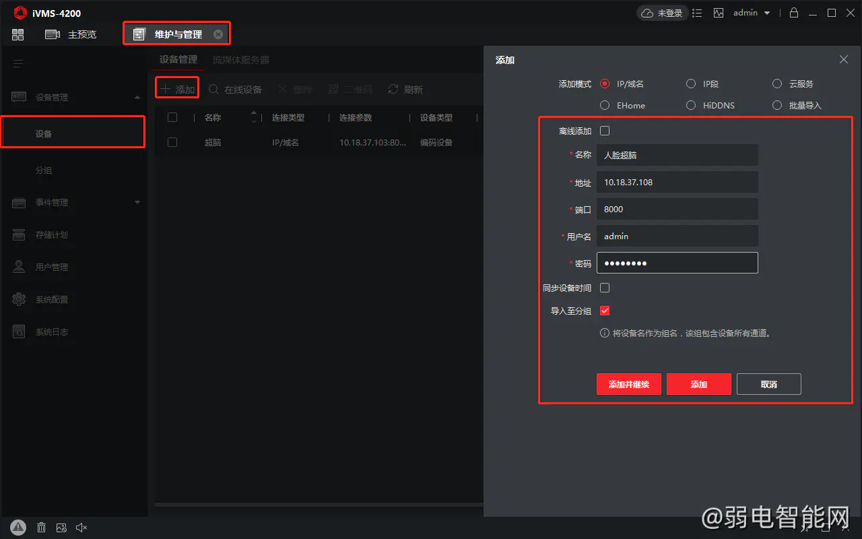This screenshot has width=862, height=539.
Task: Click the 密码 password field
Action: (677, 263)
